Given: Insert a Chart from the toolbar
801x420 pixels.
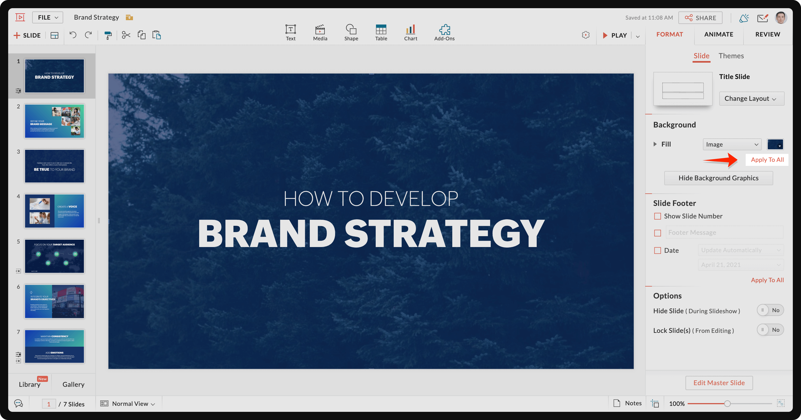Looking at the screenshot, I should pos(411,32).
